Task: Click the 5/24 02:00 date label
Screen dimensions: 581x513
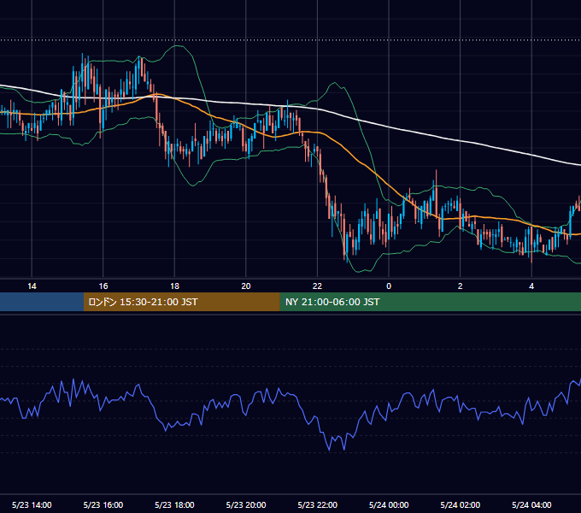Action: [461, 504]
